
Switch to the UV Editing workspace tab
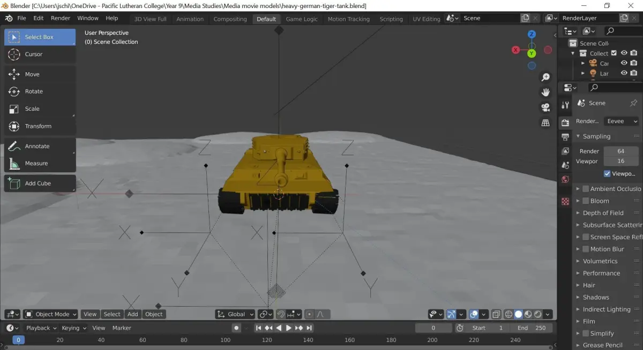[x=426, y=19]
